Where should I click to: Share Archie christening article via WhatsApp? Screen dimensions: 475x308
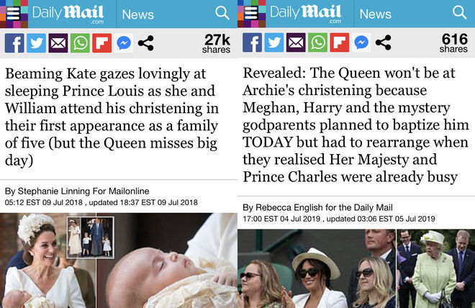[x=318, y=42]
